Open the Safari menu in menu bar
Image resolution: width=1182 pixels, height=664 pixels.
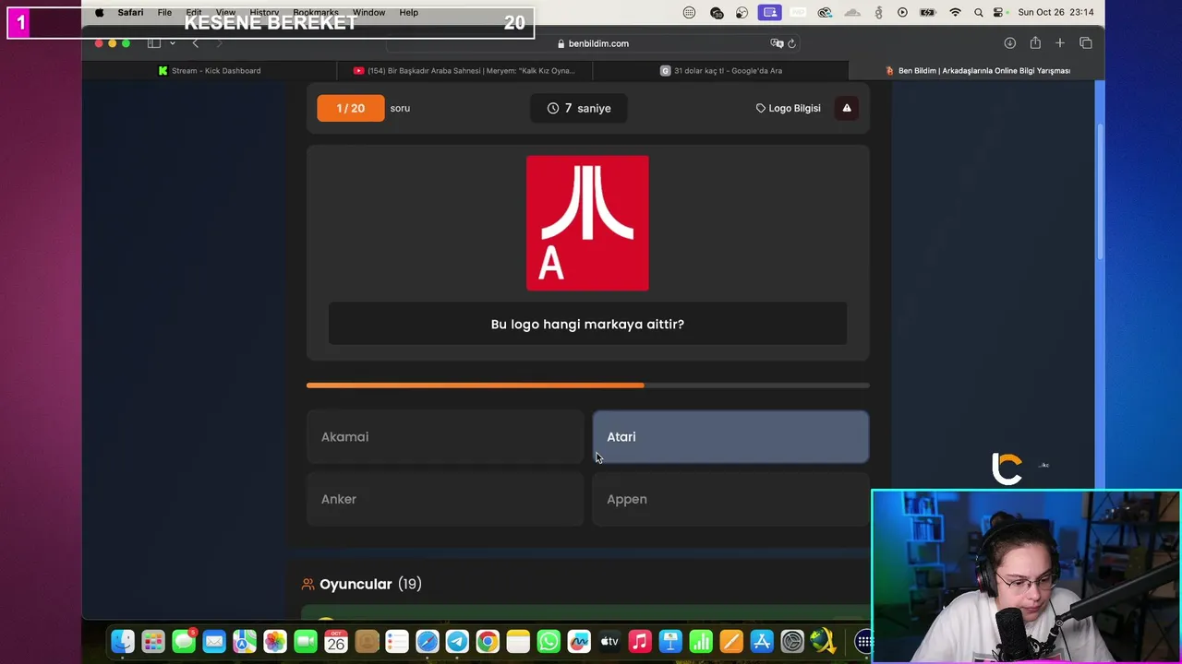coord(130,12)
